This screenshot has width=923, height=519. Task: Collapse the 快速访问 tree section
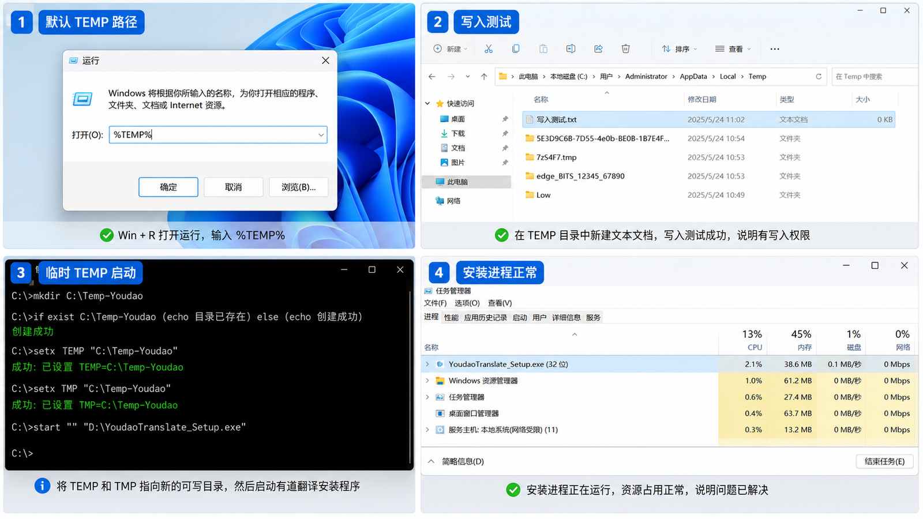pyautogui.click(x=427, y=104)
